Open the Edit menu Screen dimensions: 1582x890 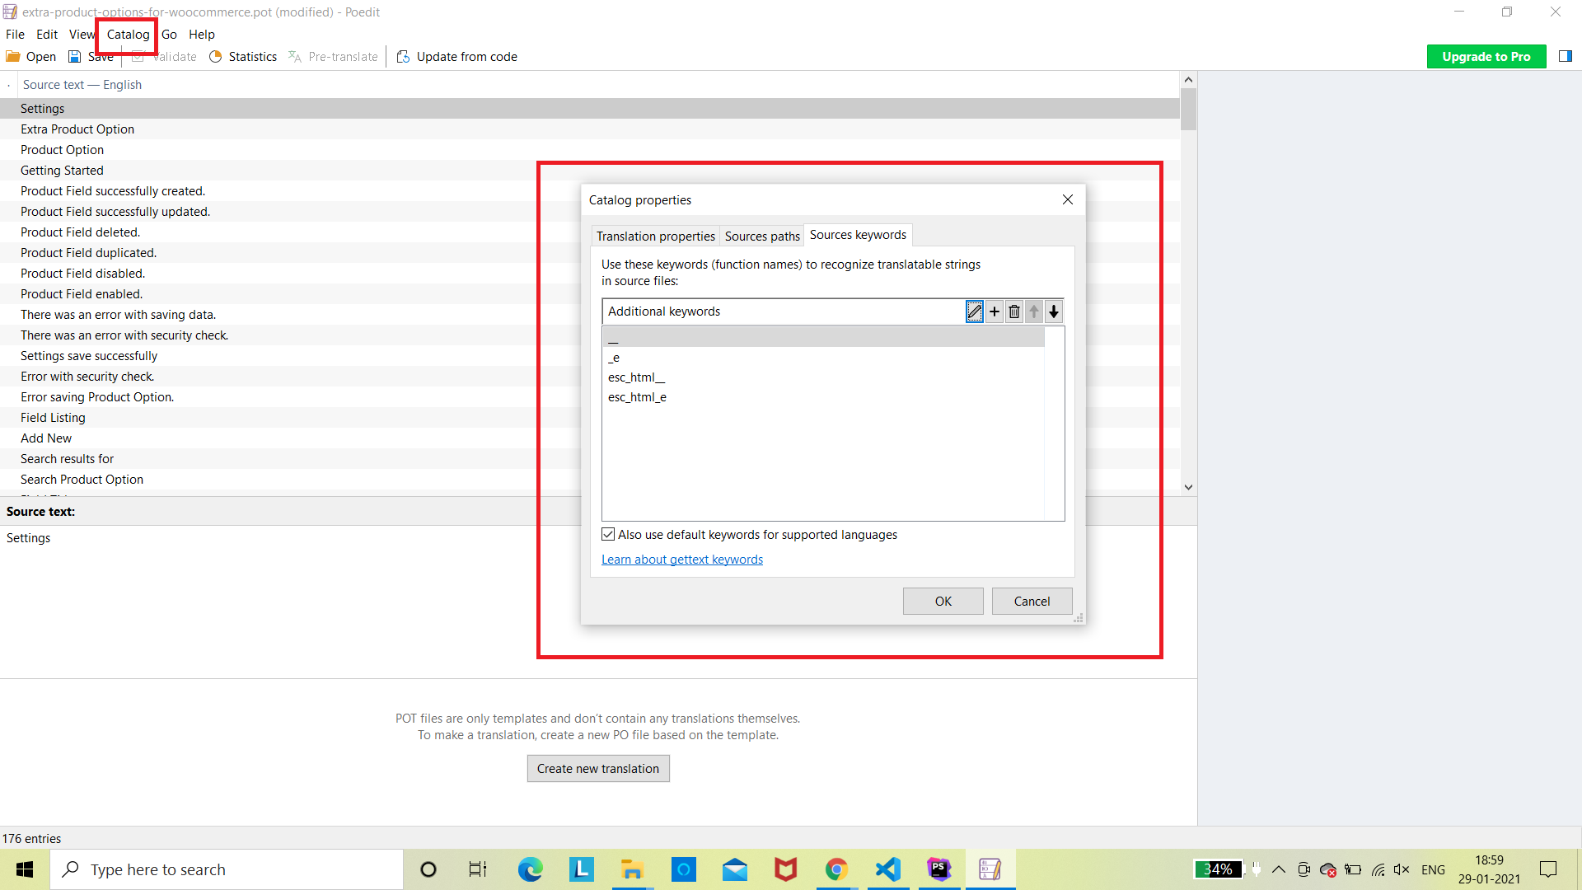pos(47,35)
